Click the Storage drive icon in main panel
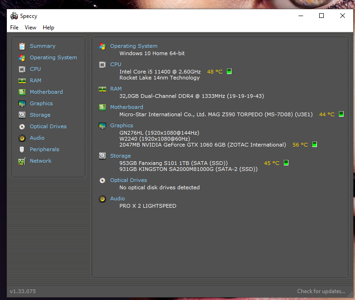Screen dimensions: 355x300 point(102,156)
